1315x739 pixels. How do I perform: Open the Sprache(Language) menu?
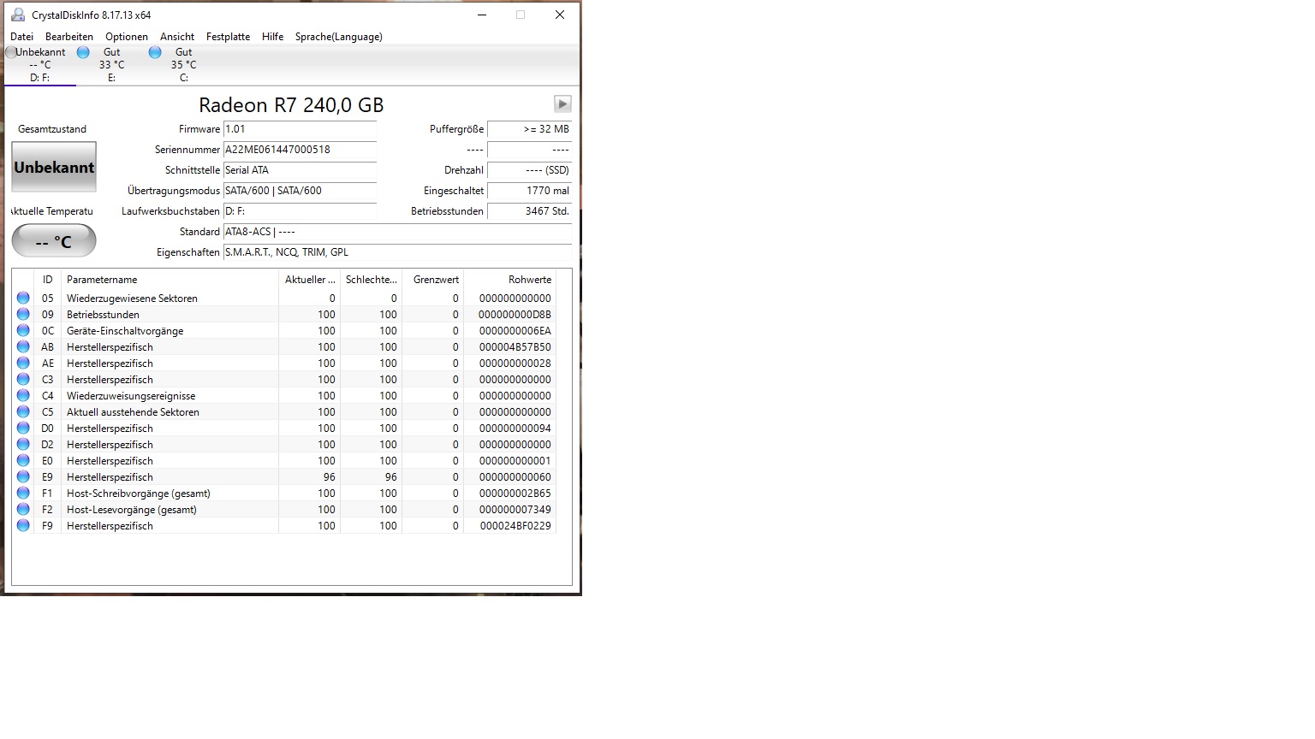[x=339, y=37]
